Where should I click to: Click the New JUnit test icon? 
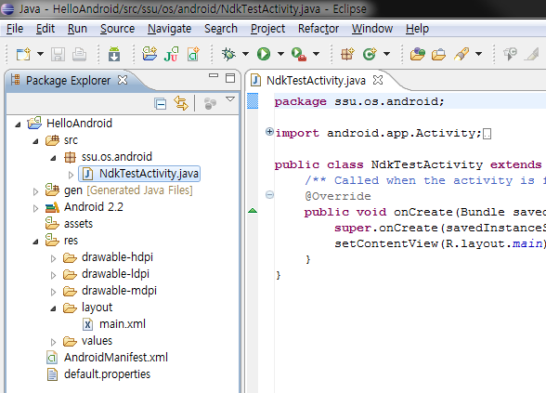tap(171, 54)
